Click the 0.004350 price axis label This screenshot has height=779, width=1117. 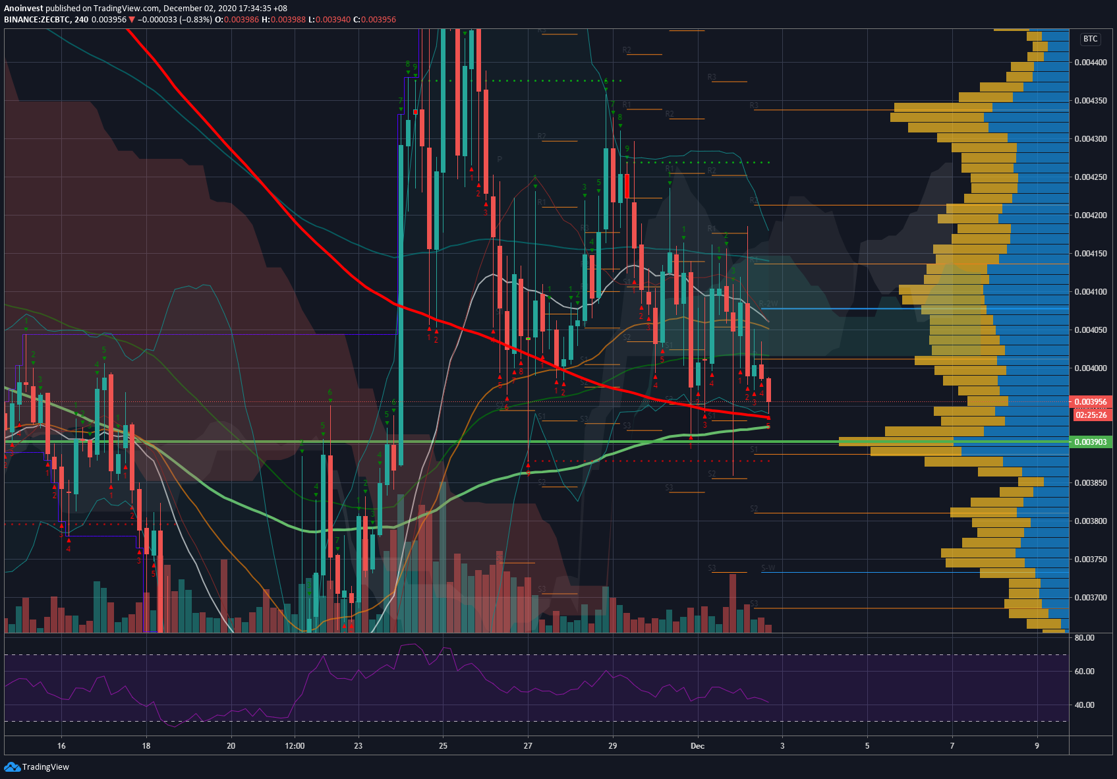coord(1091,101)
